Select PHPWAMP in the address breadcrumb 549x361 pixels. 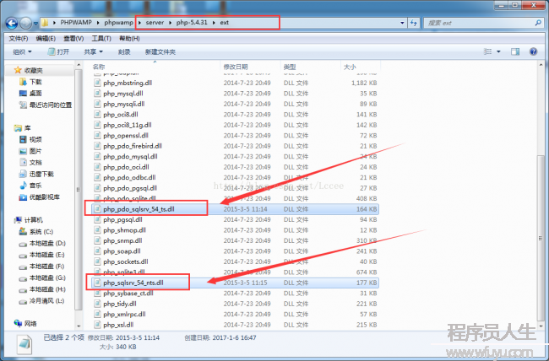pyautogui.click(x=76, y=23)
